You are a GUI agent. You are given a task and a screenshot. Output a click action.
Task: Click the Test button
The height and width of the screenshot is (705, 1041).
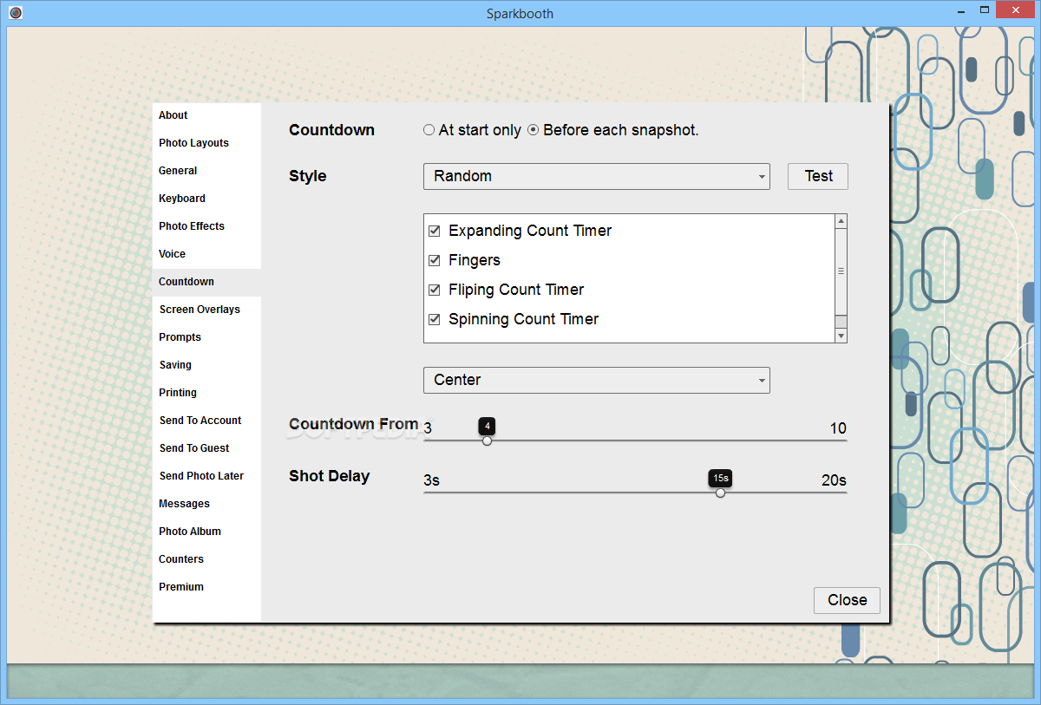[x=818, y=176]
